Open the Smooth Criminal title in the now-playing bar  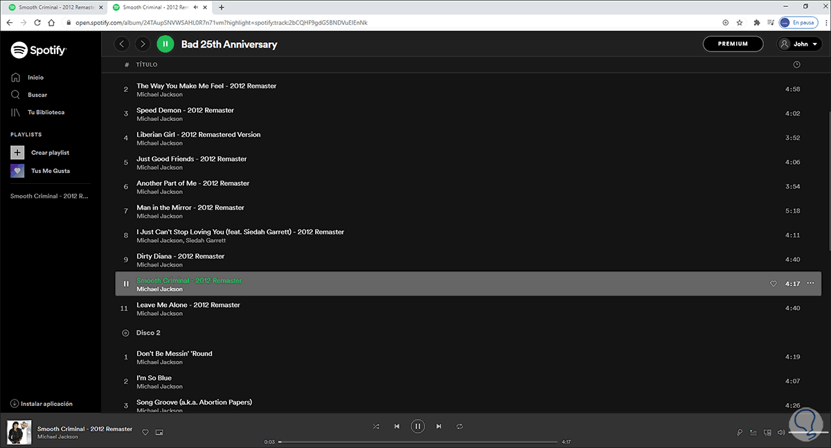pos(84,429)
